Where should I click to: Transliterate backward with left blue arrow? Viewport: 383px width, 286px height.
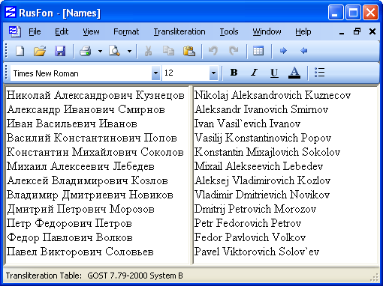[303, 51]
